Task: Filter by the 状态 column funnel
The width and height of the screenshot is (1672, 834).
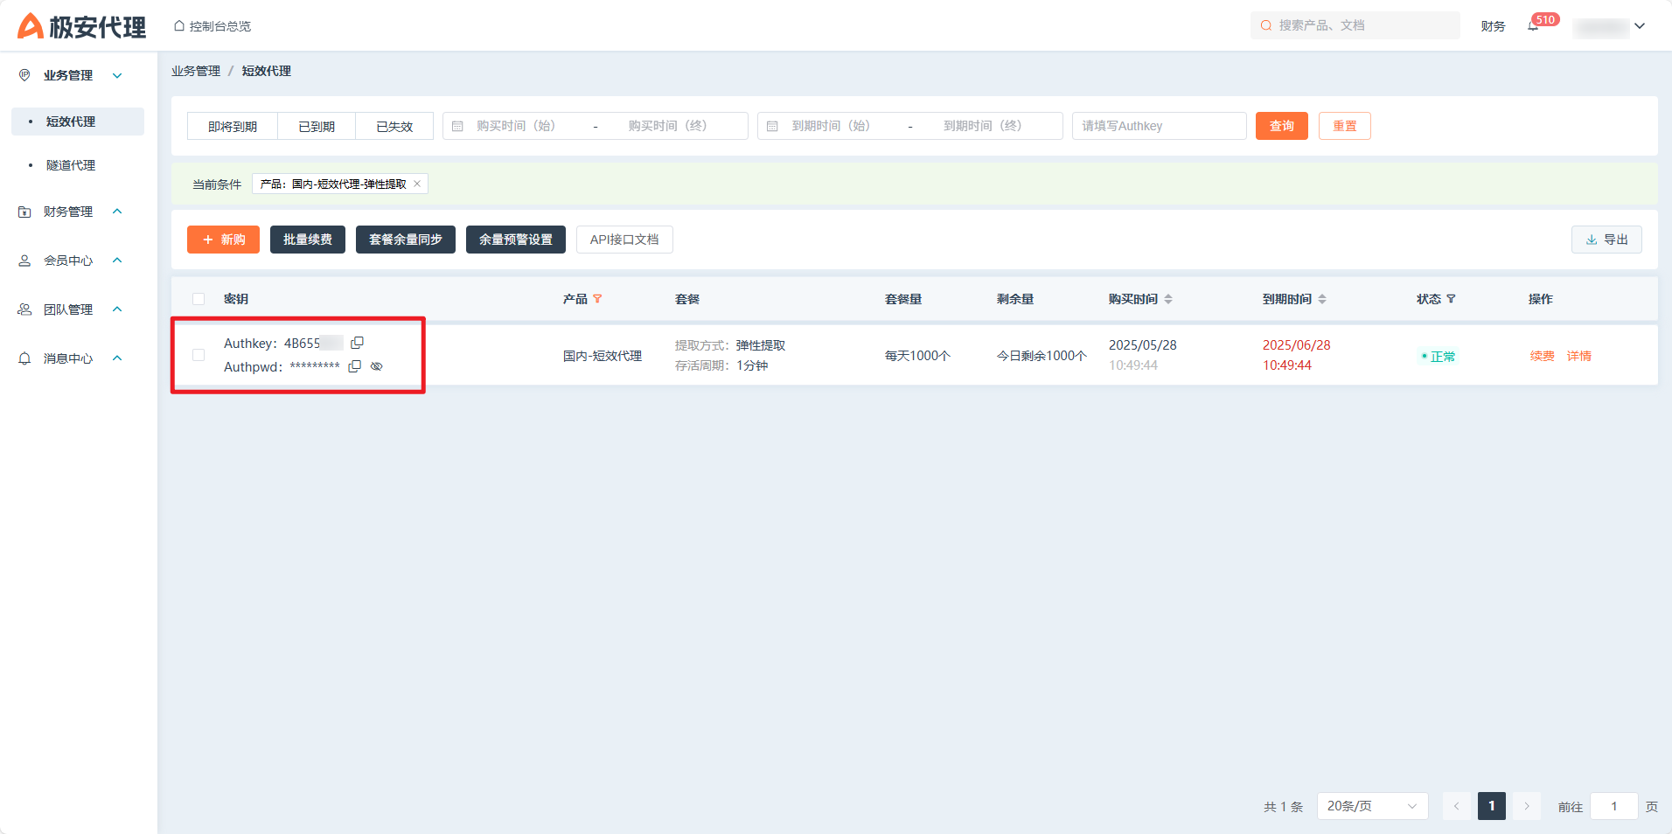Action: [x=1451, y=299]
